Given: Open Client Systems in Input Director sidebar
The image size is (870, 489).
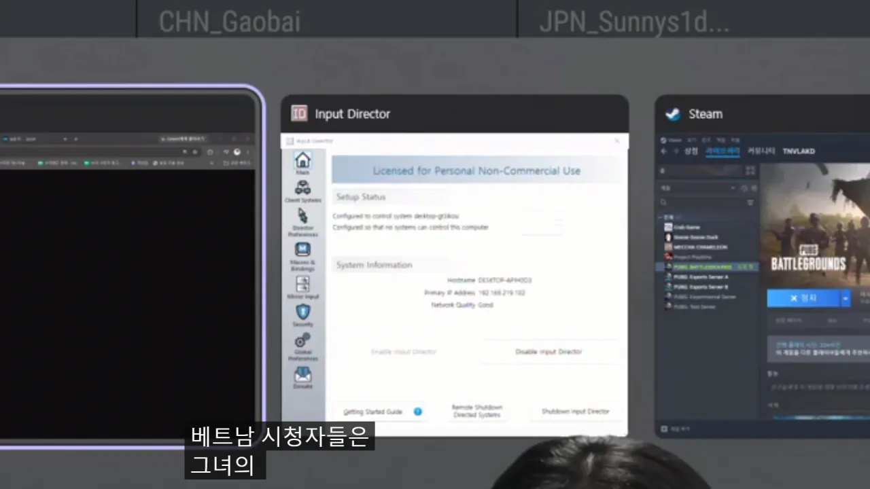Looking at the screenshot, I should click(x=302, y=192).
